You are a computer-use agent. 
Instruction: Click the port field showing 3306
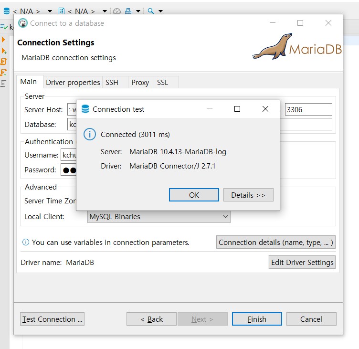point(308,109)
